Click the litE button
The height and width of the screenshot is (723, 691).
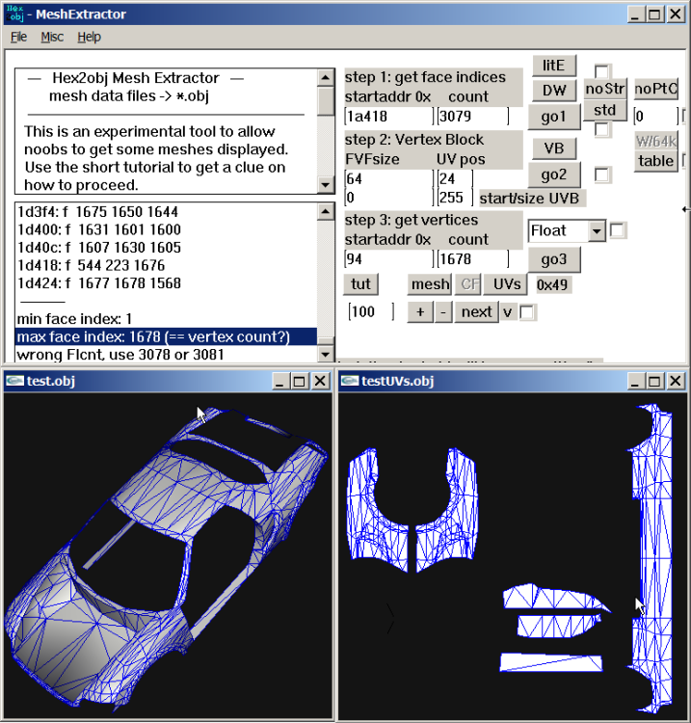pos(553,66)
